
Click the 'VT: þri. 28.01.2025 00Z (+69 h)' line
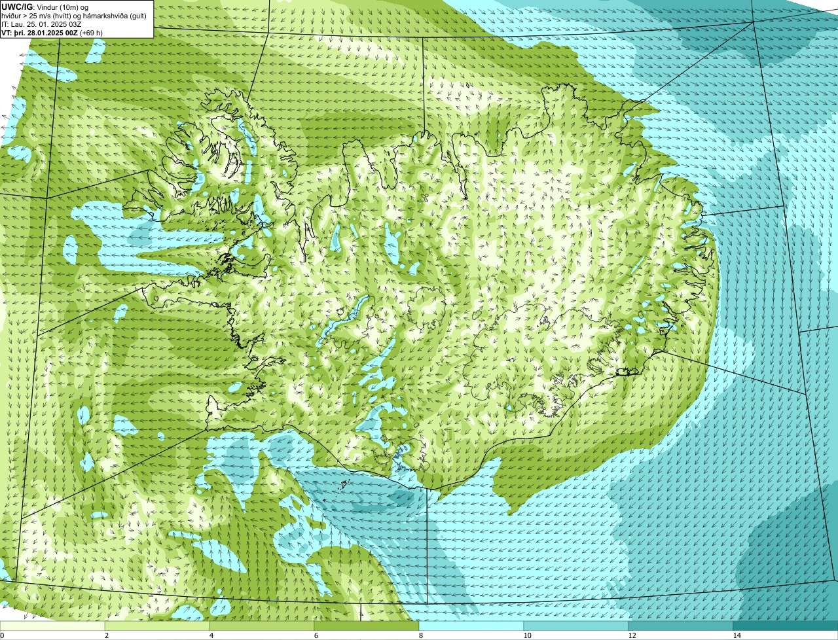click(52, 33)
